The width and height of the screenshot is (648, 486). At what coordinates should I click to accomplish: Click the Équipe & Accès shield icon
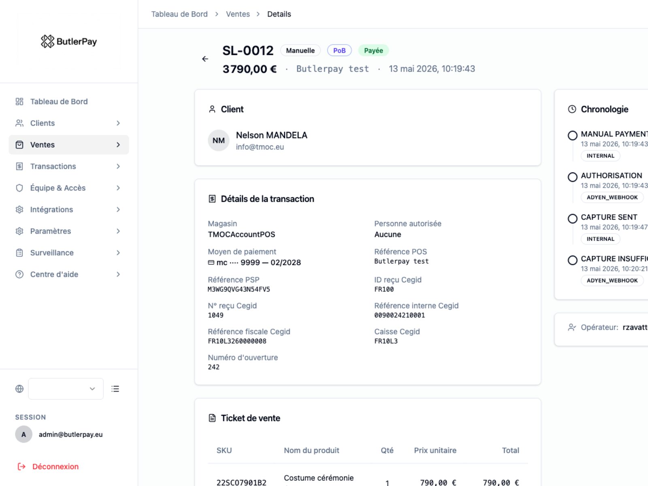pos(19,188)
